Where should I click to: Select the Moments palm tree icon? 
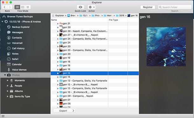click(x=11, y=80)
